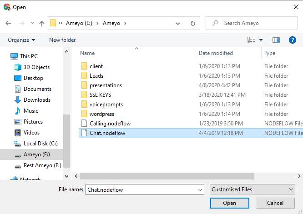This screenshot has width=303, height=214.
Task: Select Ameyo (E:) drive in sidebar
Action: (x=31, y=154)
